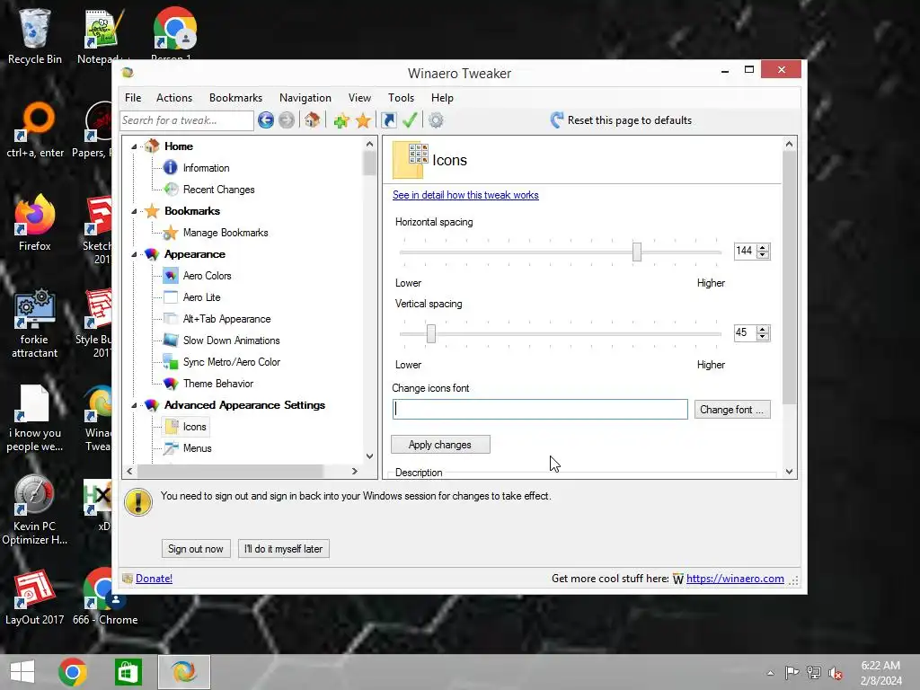Viewport: 920px width, 690px height.
Task: Open the View menu
Action: click(359, 98)
